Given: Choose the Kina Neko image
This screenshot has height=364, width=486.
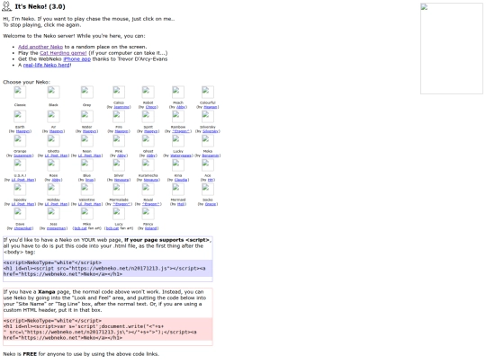Looking at the screenshot, I should tap(178, 165).
